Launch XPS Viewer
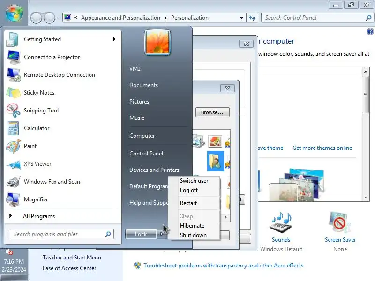The width and height of the screenshot is (375, 281). coord(63,164)
